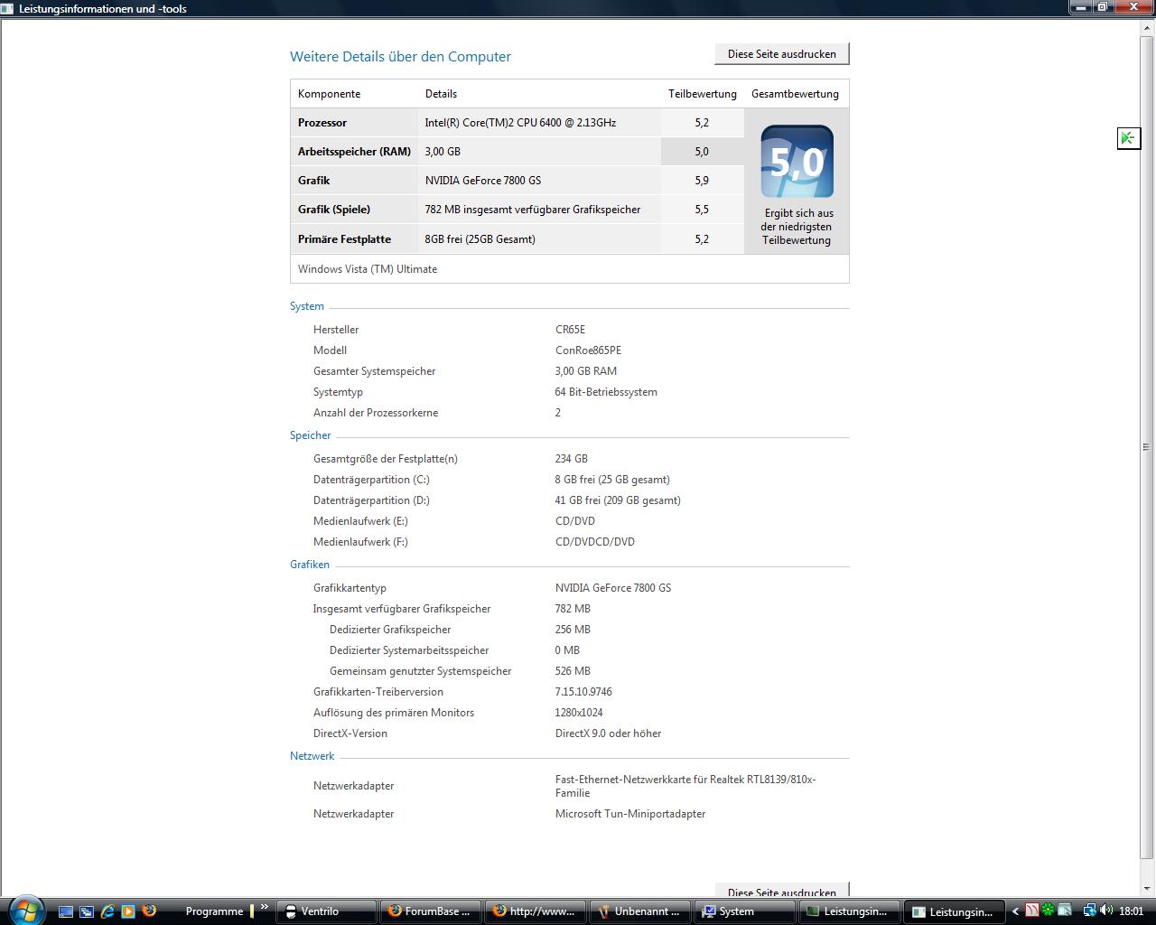Launch Firefox from the quick launch bar
1156x925 pixels.
(x=149, y=911)
